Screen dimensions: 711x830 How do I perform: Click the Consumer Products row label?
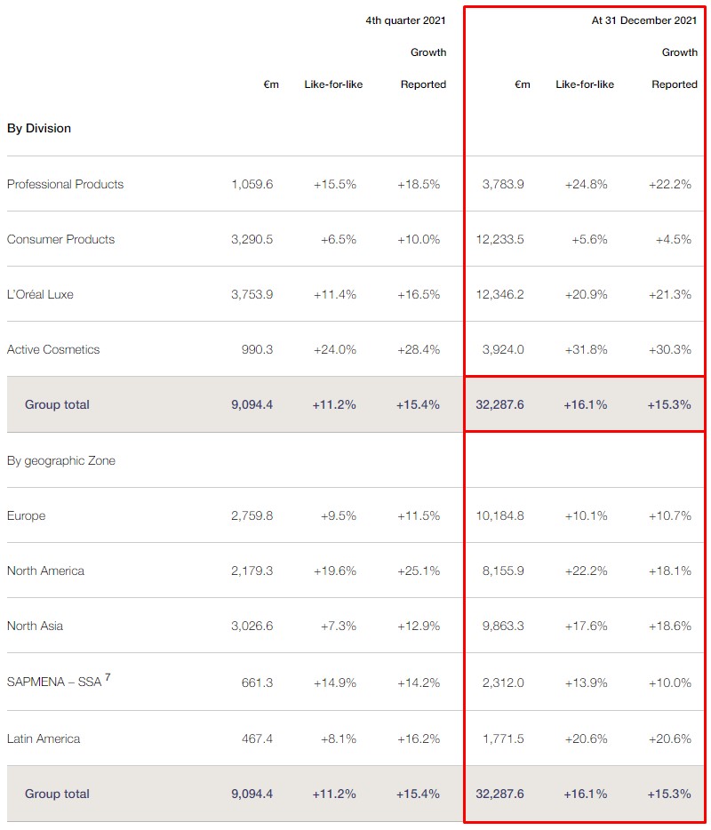click(x=60, y=239)
